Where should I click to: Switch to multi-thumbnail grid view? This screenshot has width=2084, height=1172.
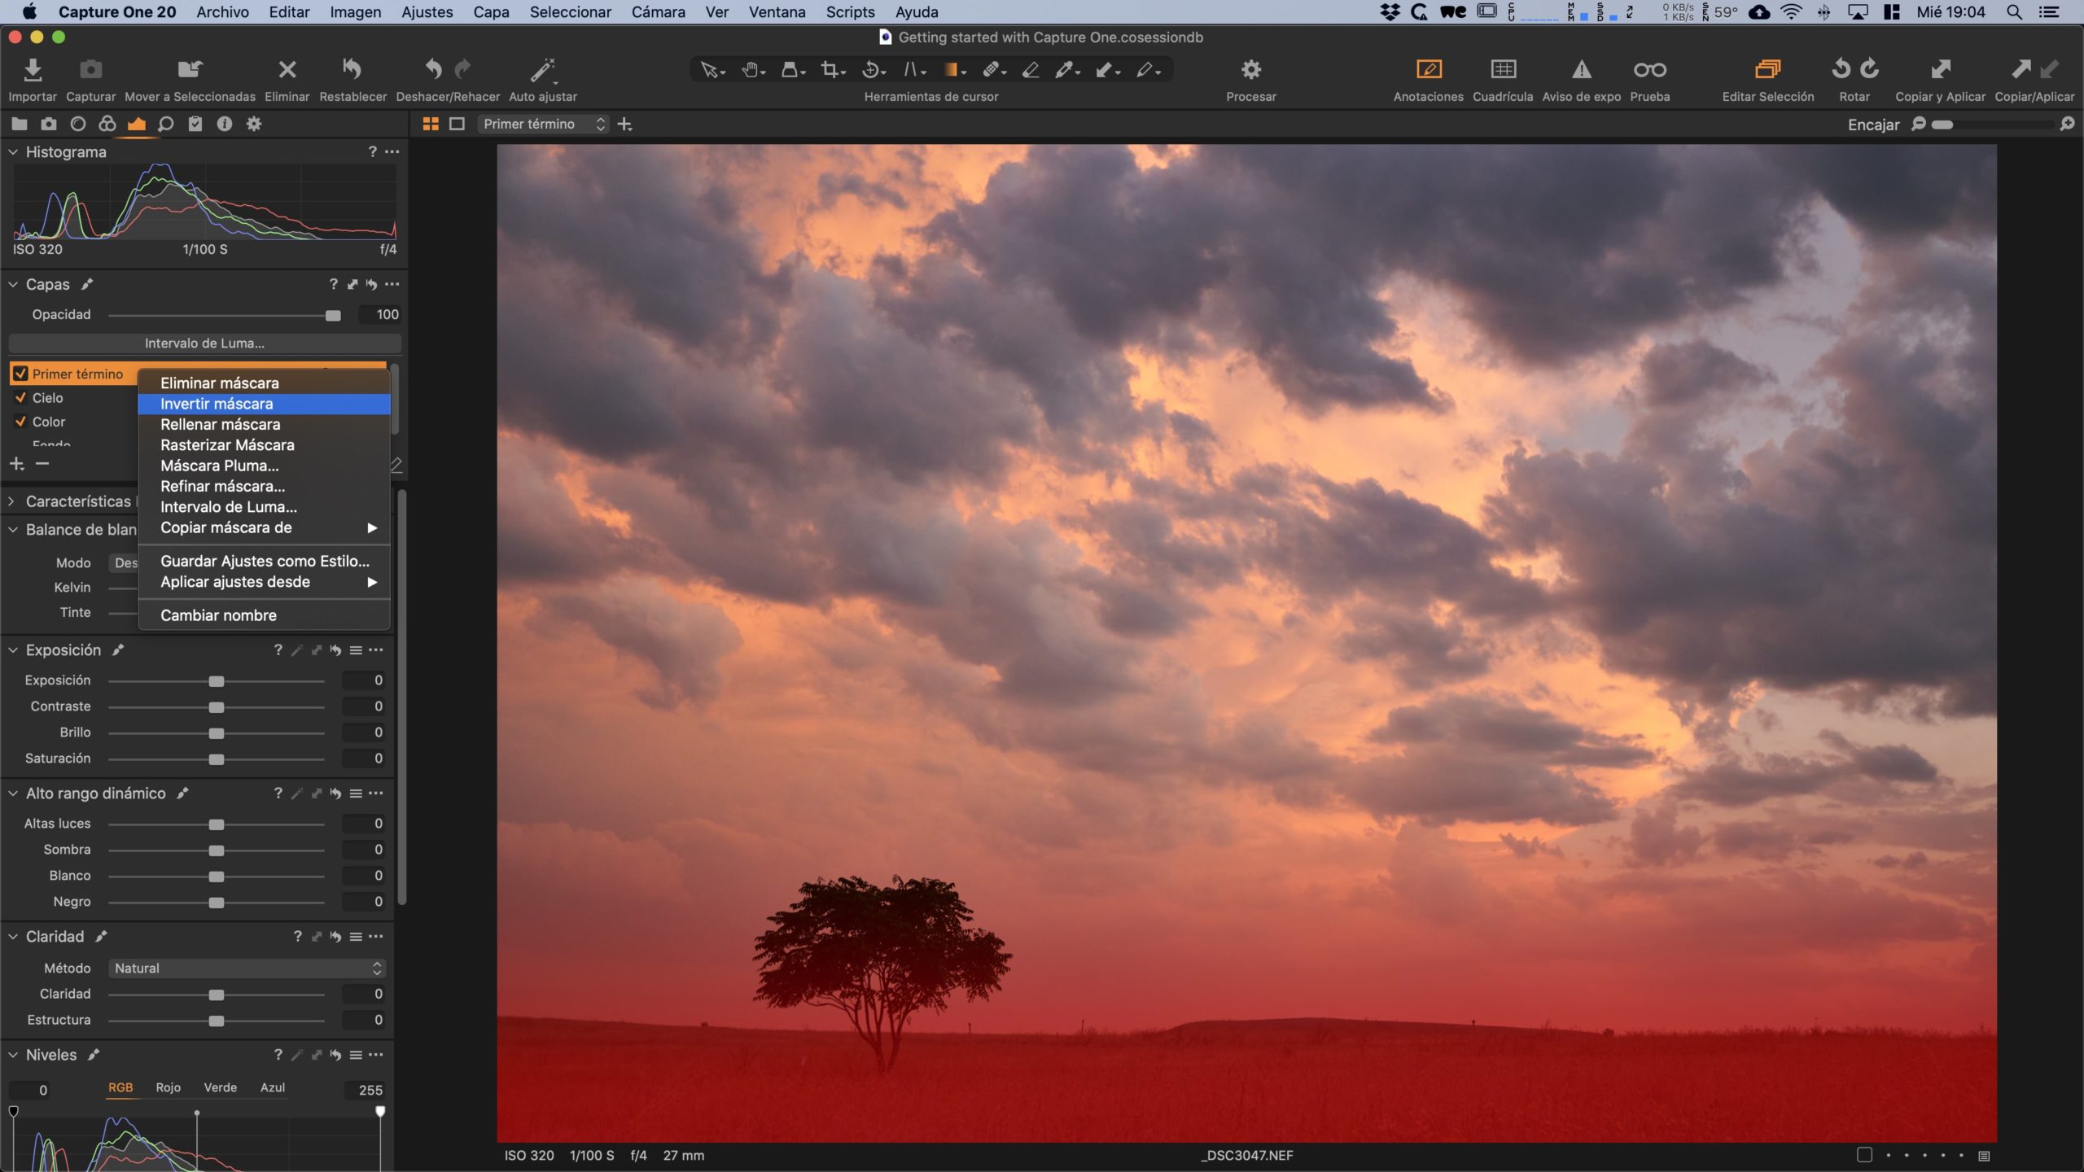click(431, 124)
